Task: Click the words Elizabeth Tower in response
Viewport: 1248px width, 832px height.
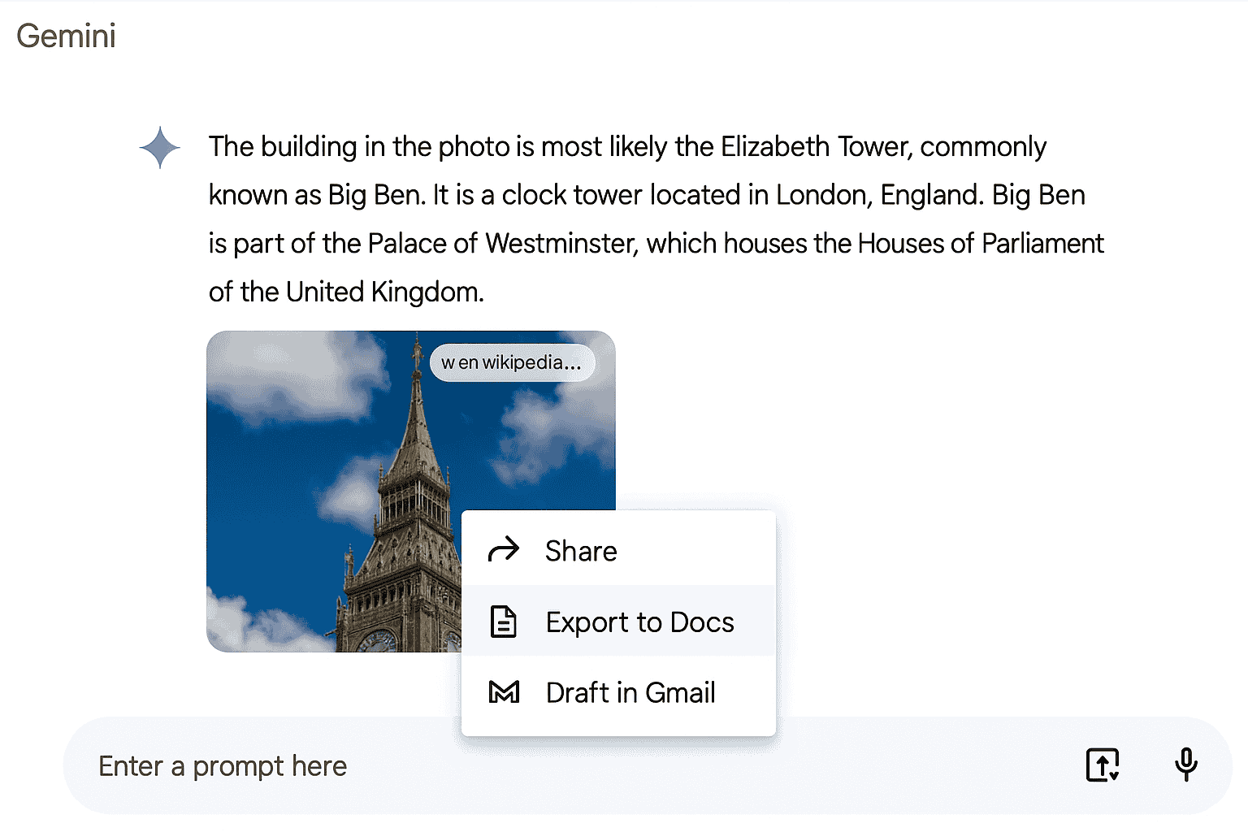Action: click(816, 147)
